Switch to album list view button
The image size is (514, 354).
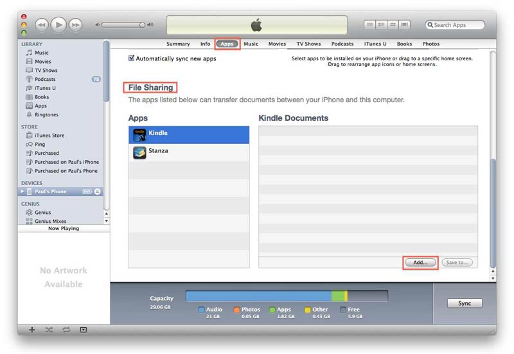tap(381, 25)
